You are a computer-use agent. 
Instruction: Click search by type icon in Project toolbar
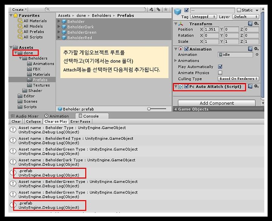[x=151, y=9]
